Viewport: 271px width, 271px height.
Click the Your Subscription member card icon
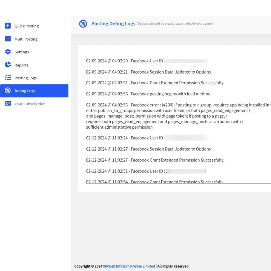point(8,104)
